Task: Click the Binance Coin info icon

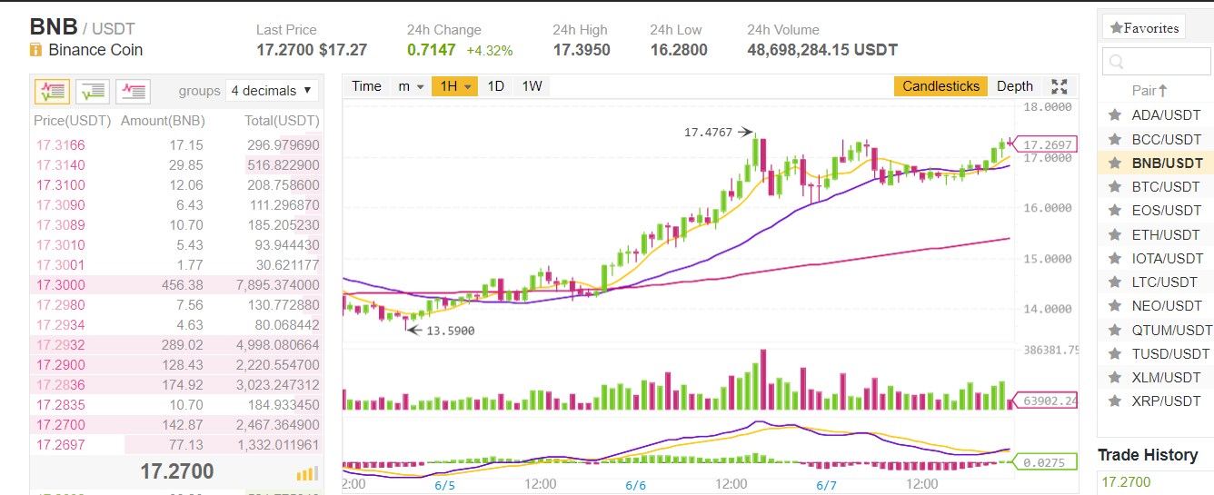Action: 36,50
